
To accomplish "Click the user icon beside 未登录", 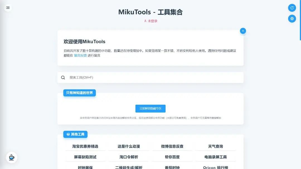I will [145, 21].
